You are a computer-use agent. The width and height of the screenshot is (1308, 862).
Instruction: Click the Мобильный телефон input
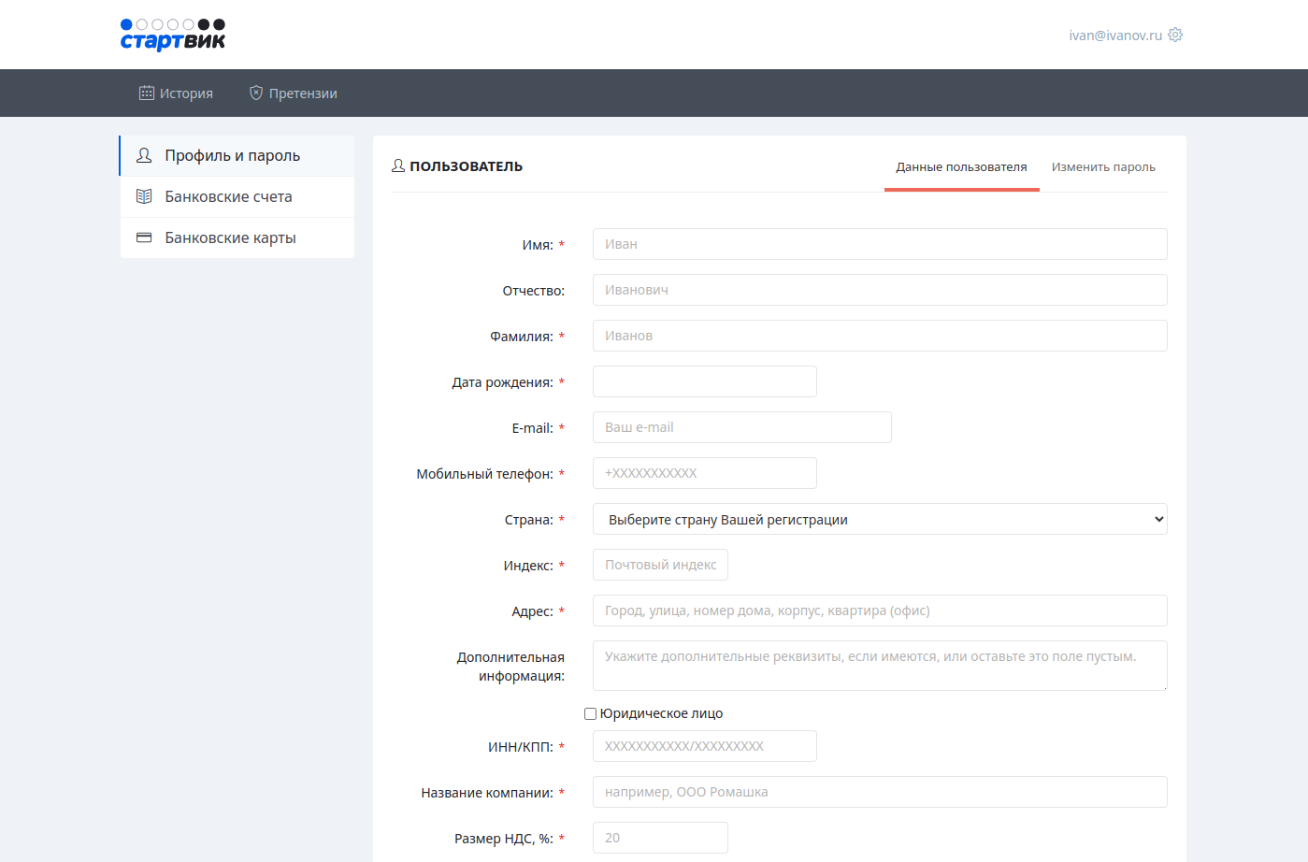click(x=704, y=473)
